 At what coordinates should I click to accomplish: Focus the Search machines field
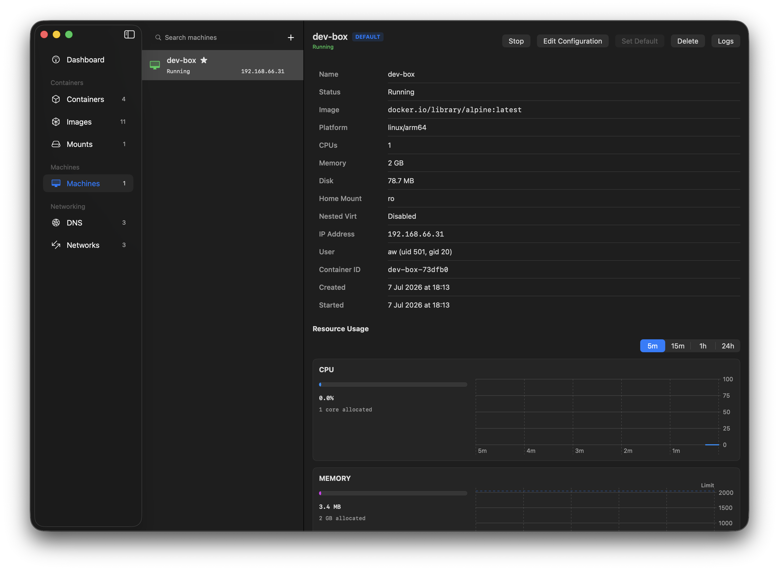click(x=218, y=37)
